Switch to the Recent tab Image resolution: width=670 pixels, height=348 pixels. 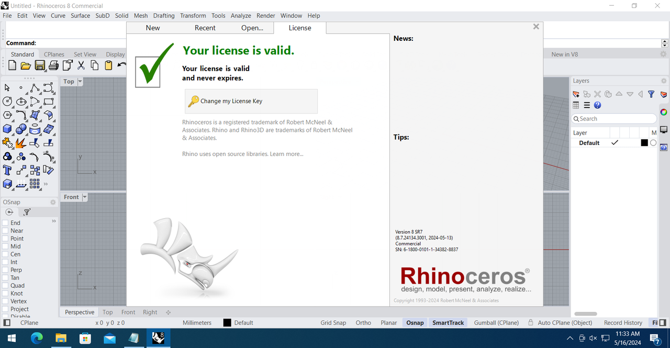[x=205, y=28]
